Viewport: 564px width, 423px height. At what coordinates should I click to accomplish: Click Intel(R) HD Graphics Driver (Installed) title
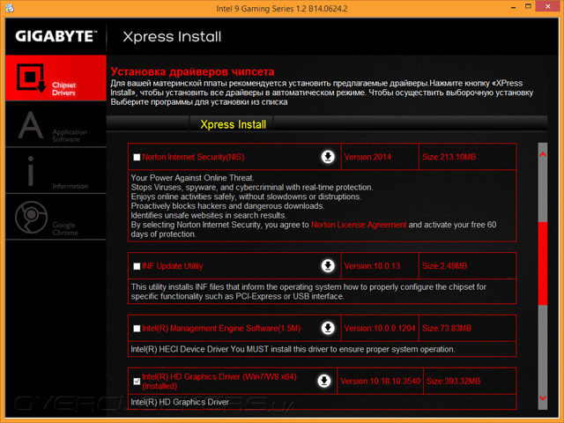(219, 382)
